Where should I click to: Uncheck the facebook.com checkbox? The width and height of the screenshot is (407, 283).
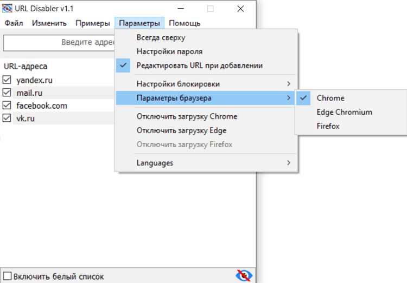click(x=7, y=105)
